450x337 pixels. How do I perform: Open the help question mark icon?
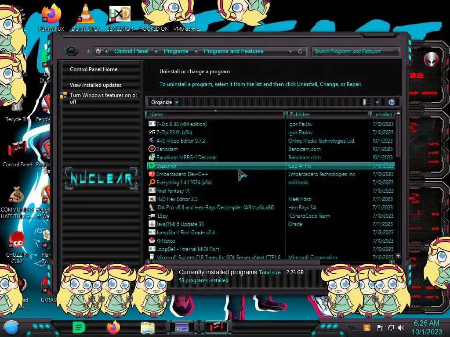tap(392, 102)
